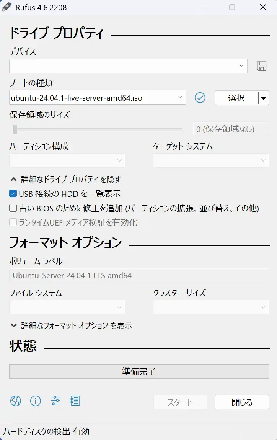
Task: Click the Rufus USB drive title icon
Action: click(7, 7)
